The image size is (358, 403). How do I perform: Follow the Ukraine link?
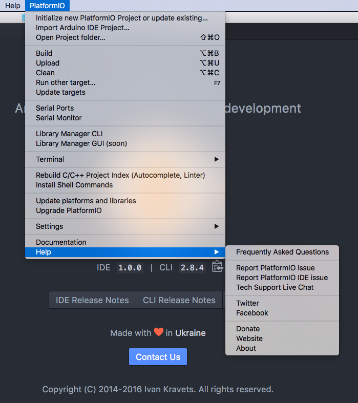pyautogui.click(x=191, y=333)
